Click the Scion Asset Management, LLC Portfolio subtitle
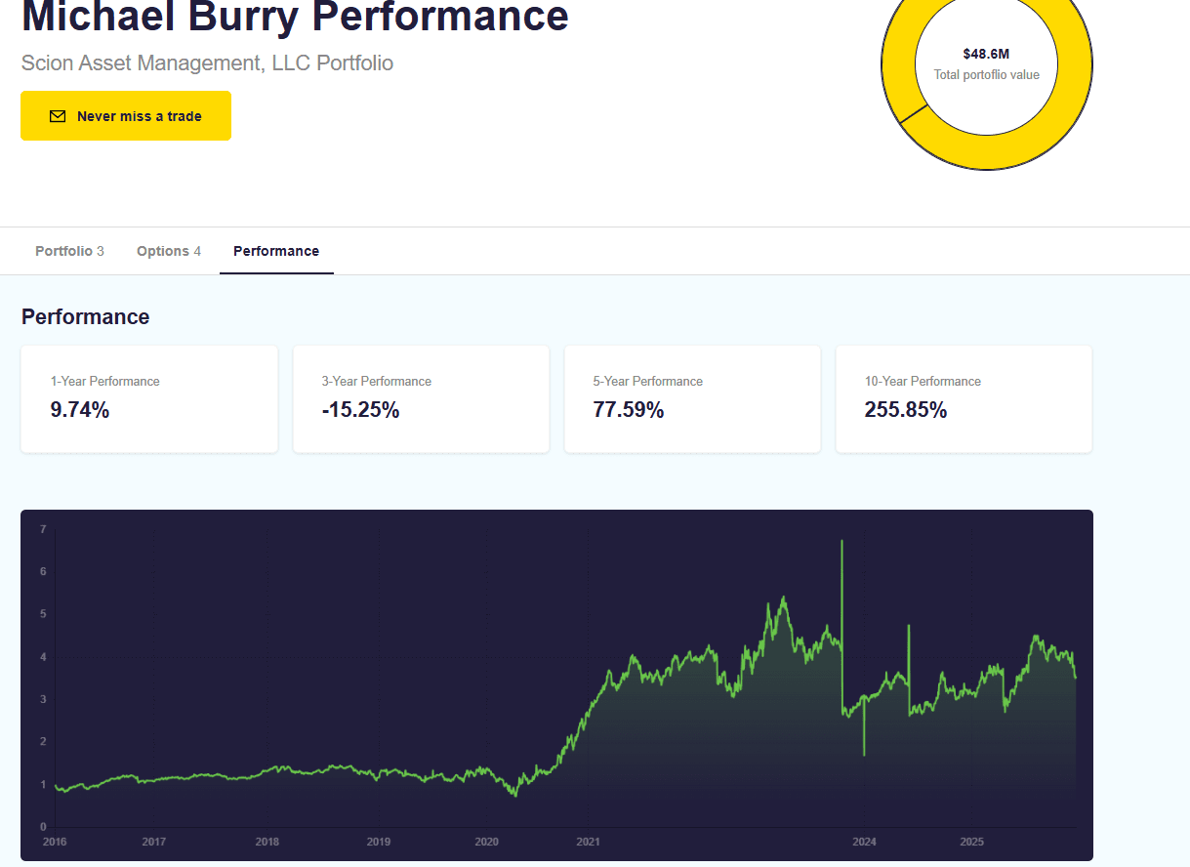Screen dimensions: 1190x867 (x=207, y=63)
